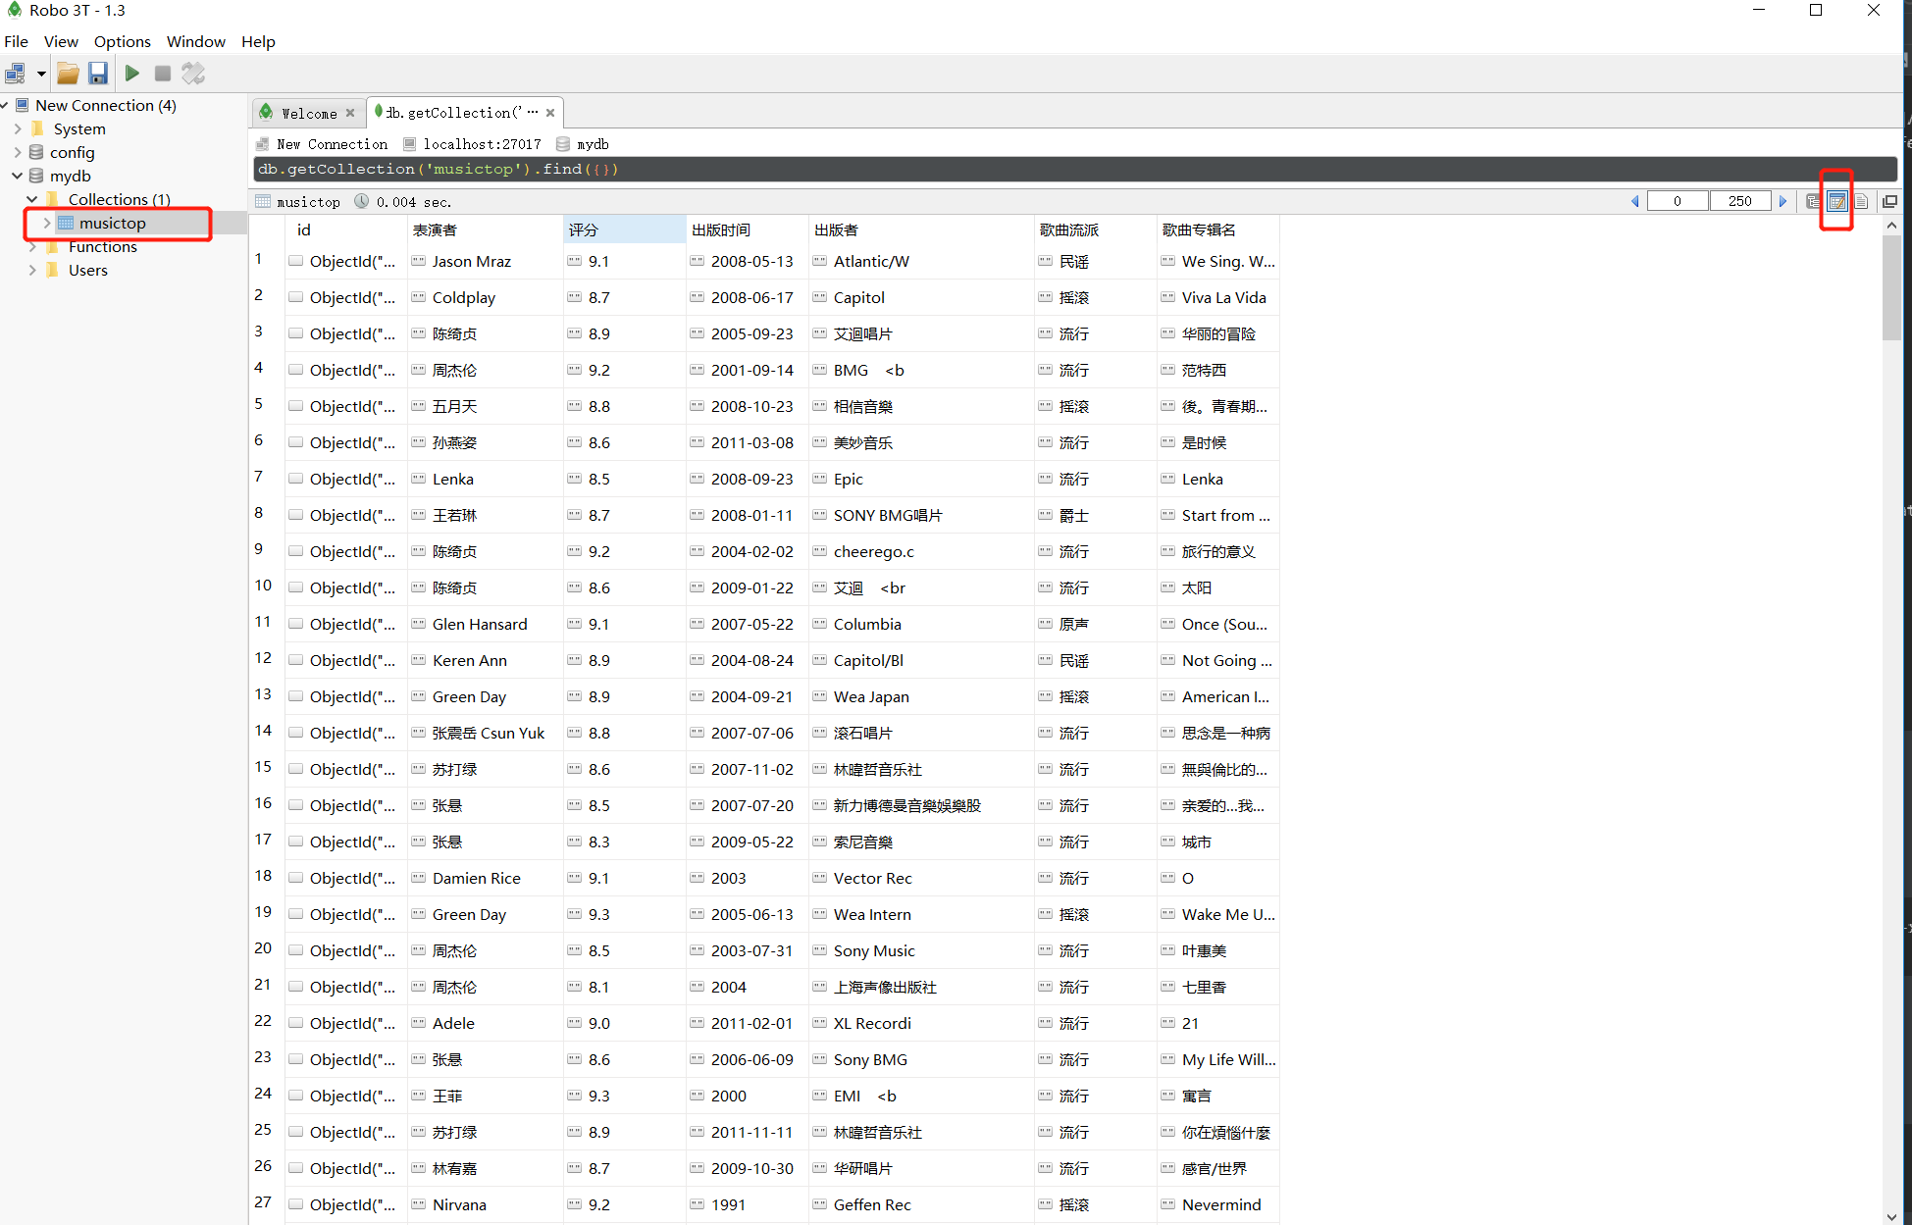Expand the Users folder node
The height and width of the screenshot is (1225, 1912).
pos(32,270)
